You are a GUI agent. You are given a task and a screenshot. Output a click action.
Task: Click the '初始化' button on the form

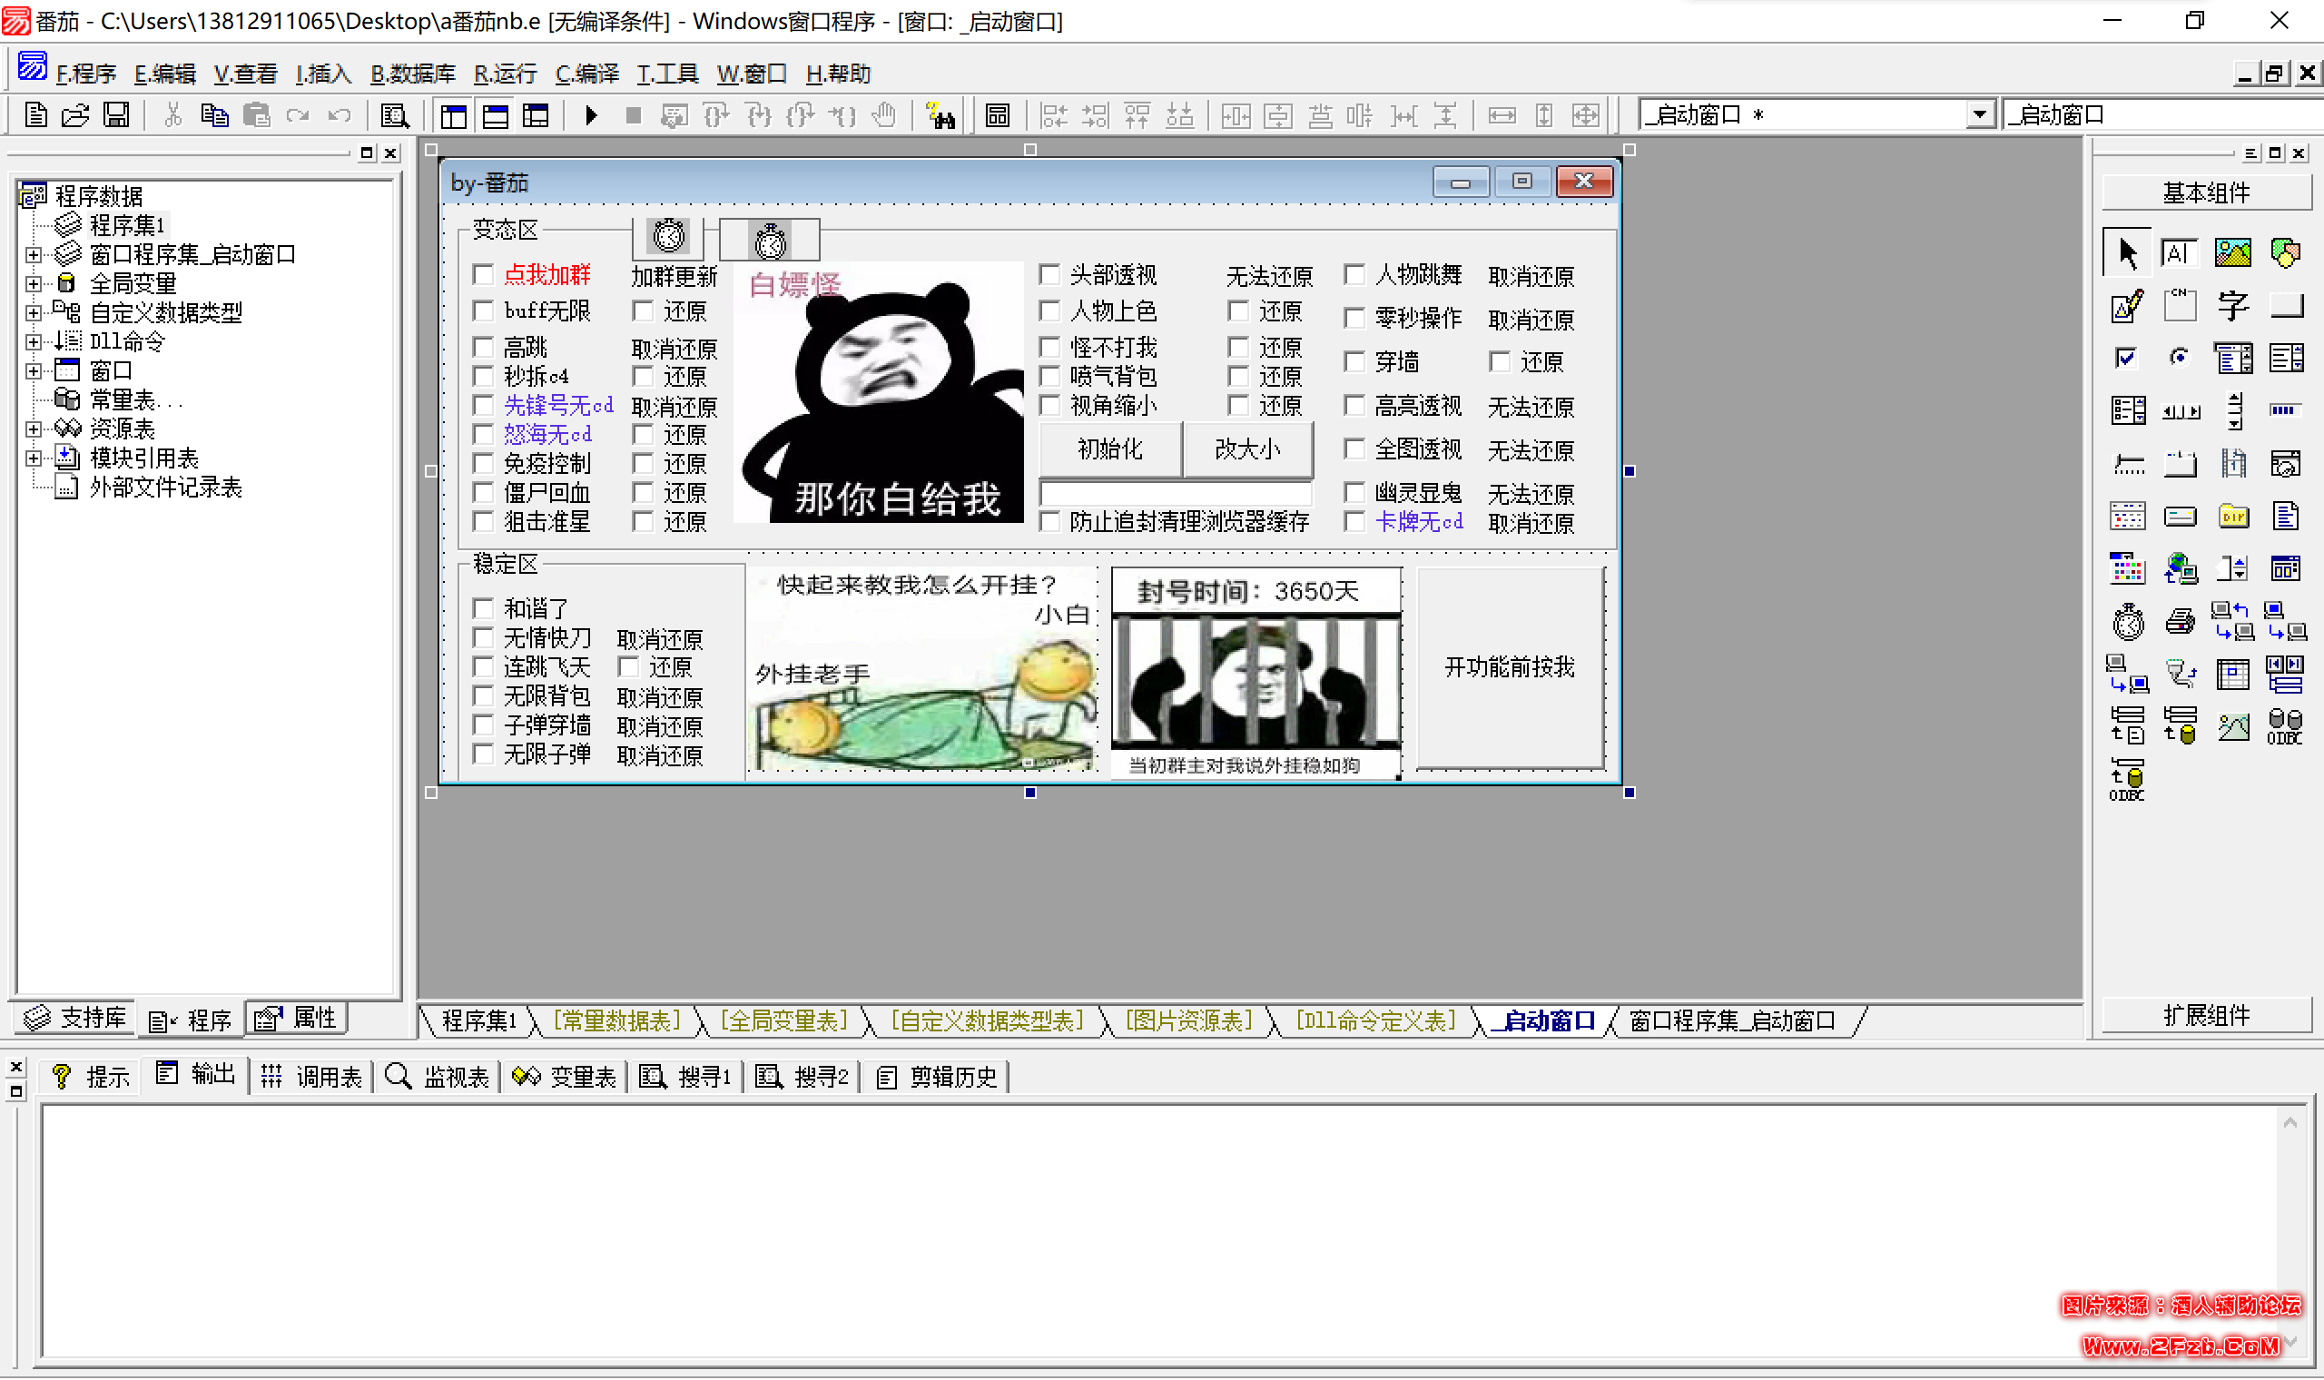(1110, 449)
